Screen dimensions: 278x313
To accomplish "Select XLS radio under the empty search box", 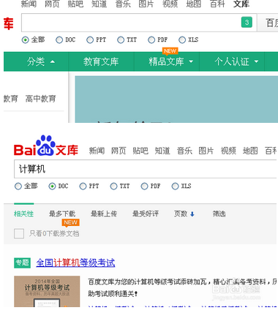I will point(182,39).
